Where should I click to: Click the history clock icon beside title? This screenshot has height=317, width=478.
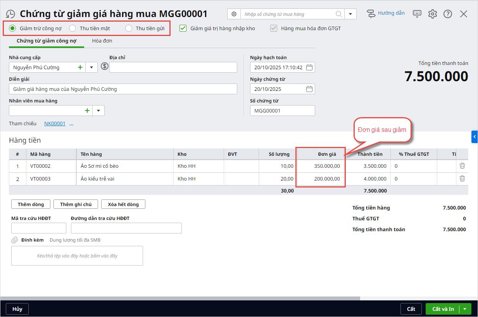pos(10,14)
